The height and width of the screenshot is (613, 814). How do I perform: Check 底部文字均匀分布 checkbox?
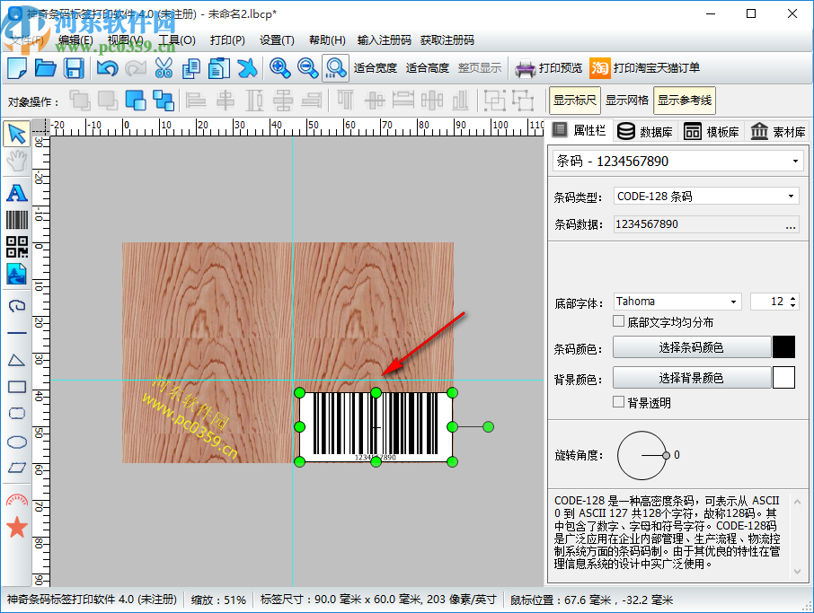(618, 321)
